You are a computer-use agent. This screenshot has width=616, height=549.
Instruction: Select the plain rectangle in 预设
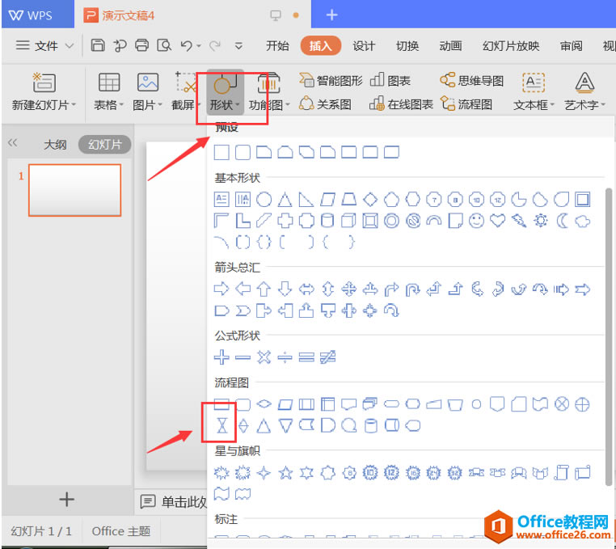click(x=222, y=153)
